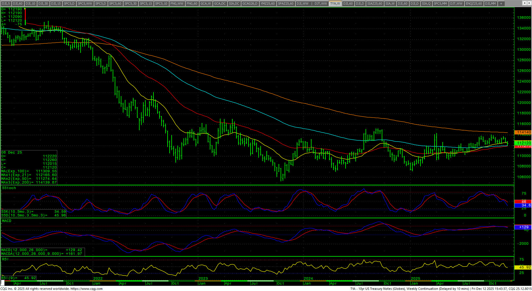This screenshot has width=532, height=291.
Task: Switch to the TYA,W tab
Action: point(335,3)
